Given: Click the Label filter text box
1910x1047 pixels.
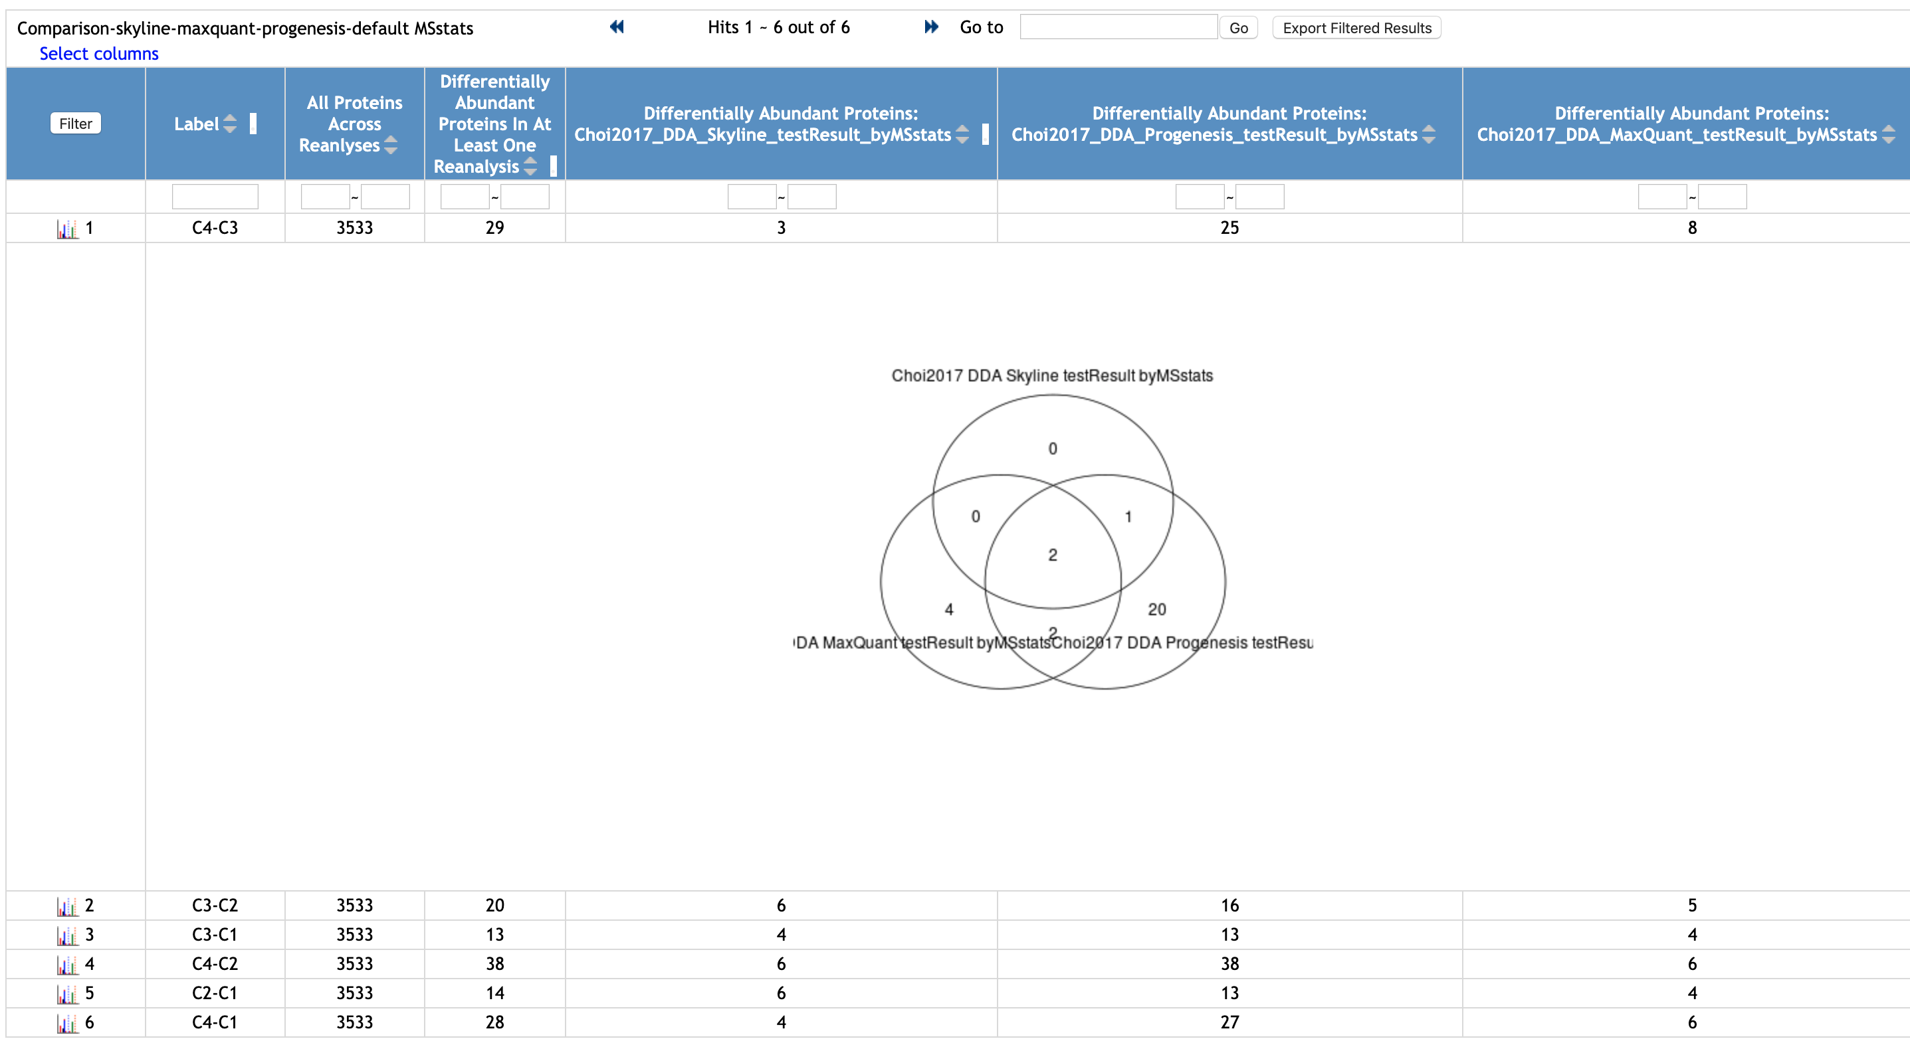Looking at the screenshot, I should [215, 197].
